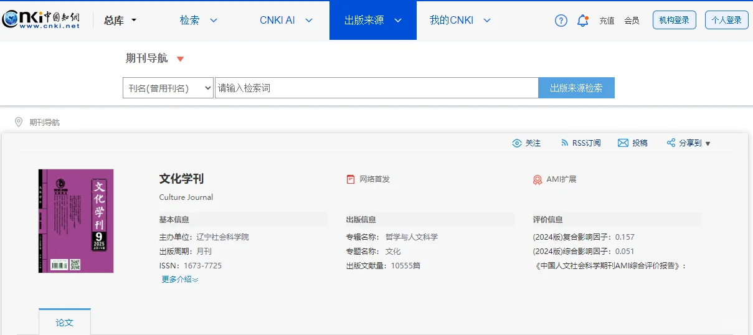Click the 基本信息 section heading
The width and height of the screenshot is (753, 335).
174,219
